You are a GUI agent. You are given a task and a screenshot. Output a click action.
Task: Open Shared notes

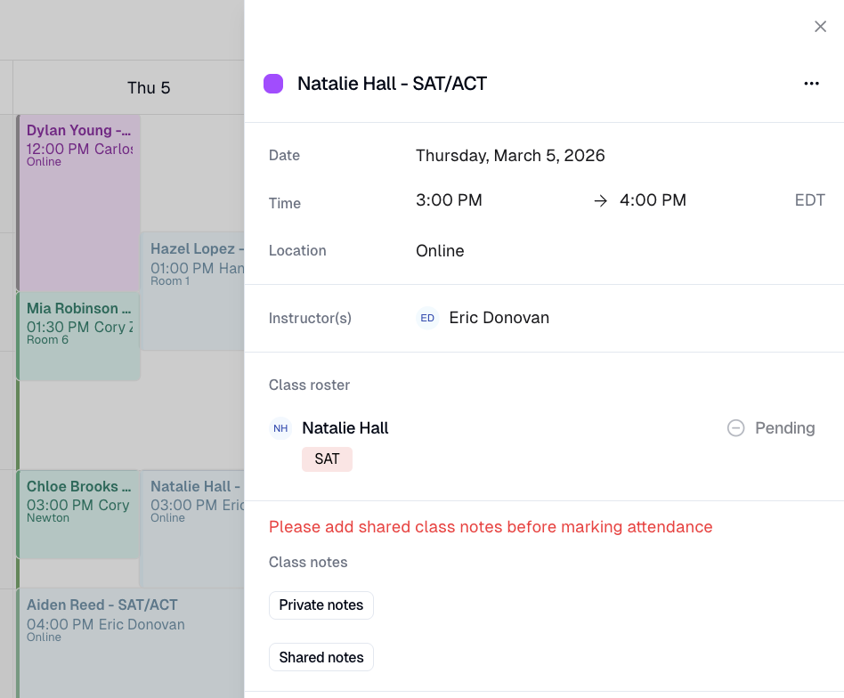[x=321, y=657]
